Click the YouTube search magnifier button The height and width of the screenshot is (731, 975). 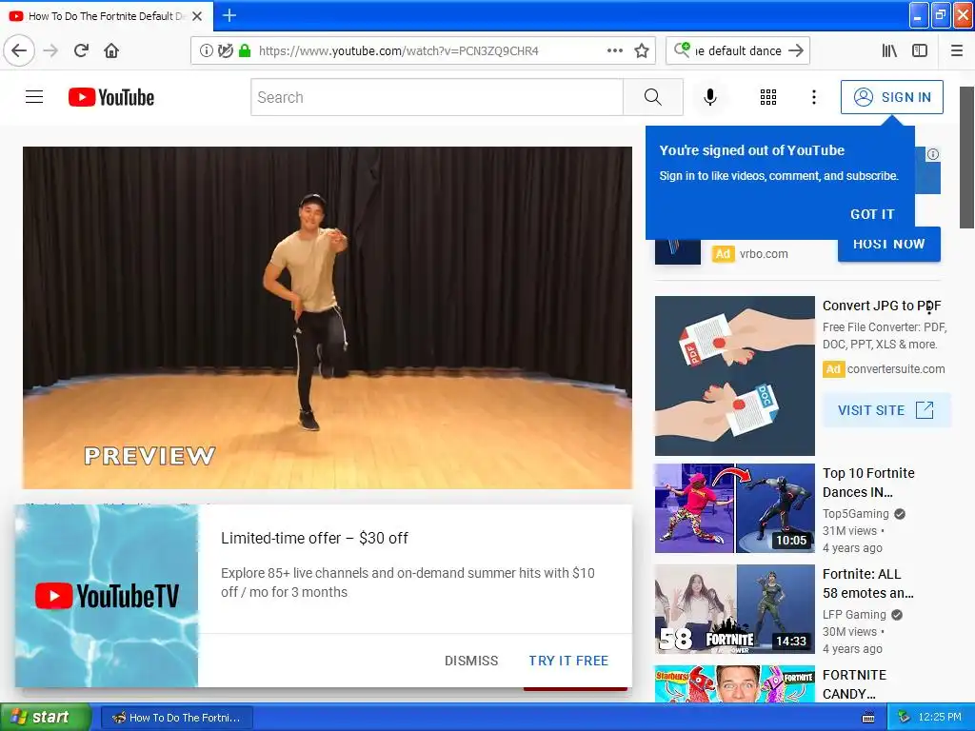(653, 97)
